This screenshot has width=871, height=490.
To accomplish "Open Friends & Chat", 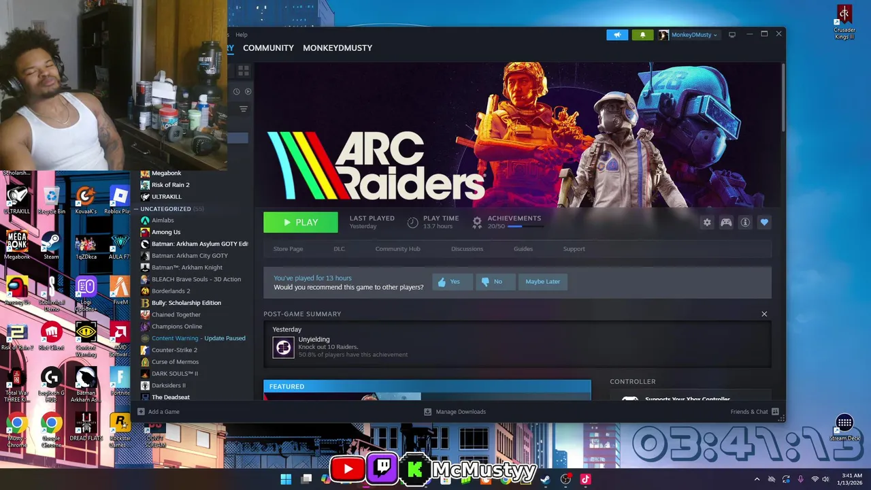I will tap(755, 412).
